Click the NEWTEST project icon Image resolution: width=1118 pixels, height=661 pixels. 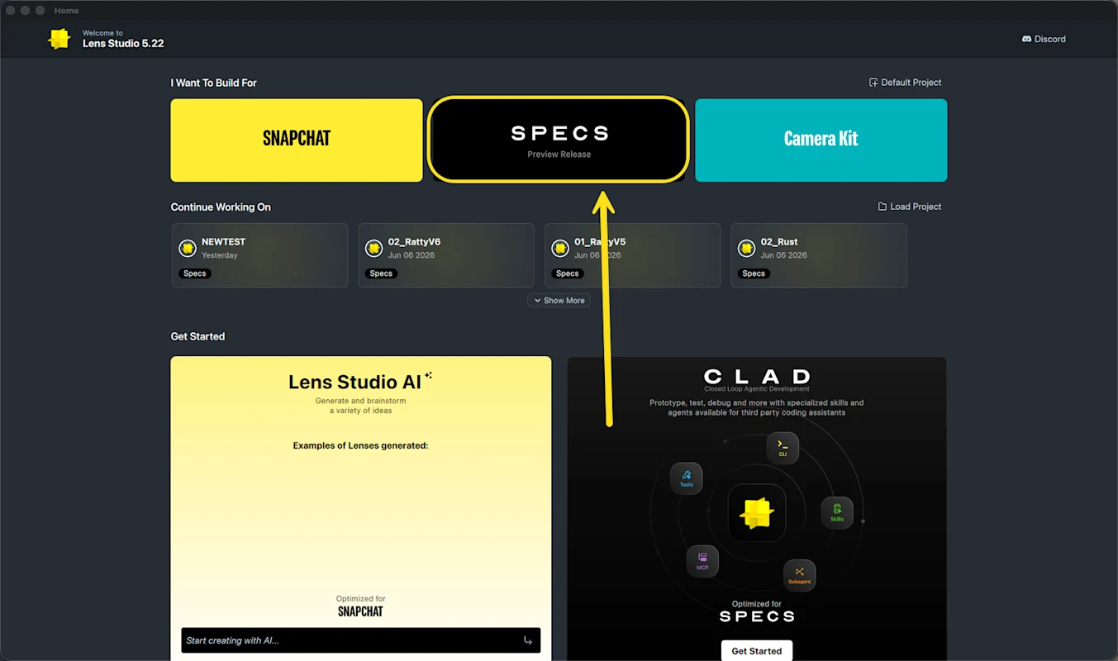pos(188,248)
